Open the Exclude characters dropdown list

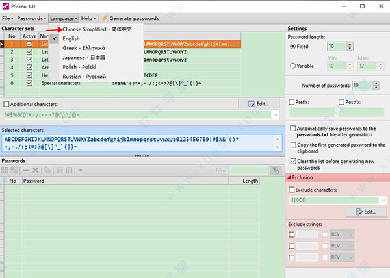click(x=383, y=201)
